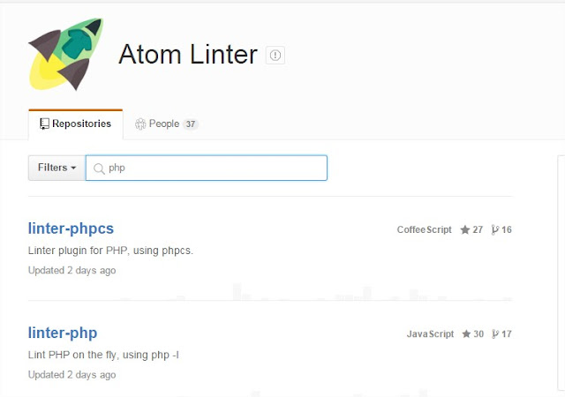
Task: Open the Filters dropdown
Action: (56, 168)
